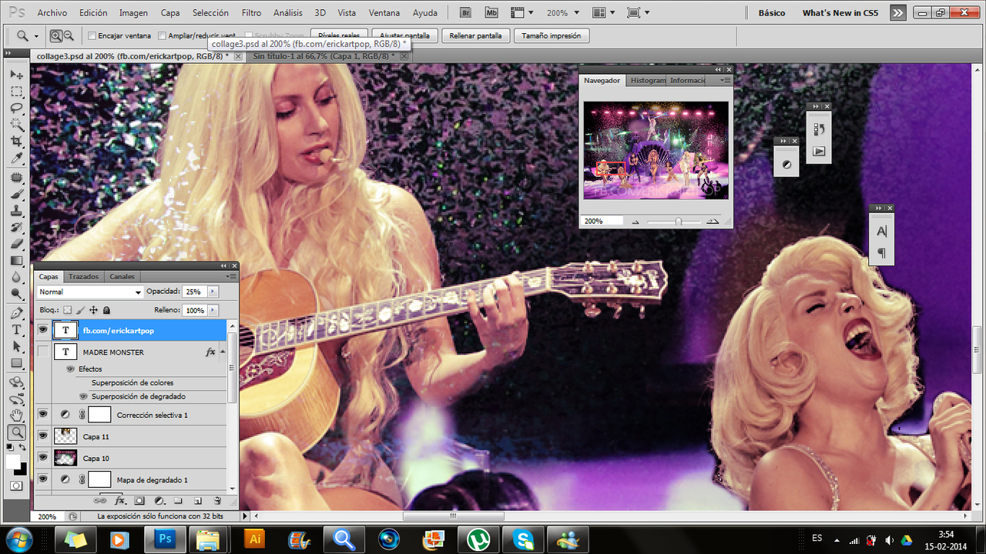Choose the Hand tool
This screenshot has height=554, width=986.
16,415
